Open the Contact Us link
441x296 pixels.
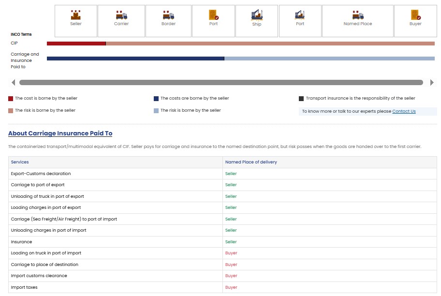click(x=404, y=111)
